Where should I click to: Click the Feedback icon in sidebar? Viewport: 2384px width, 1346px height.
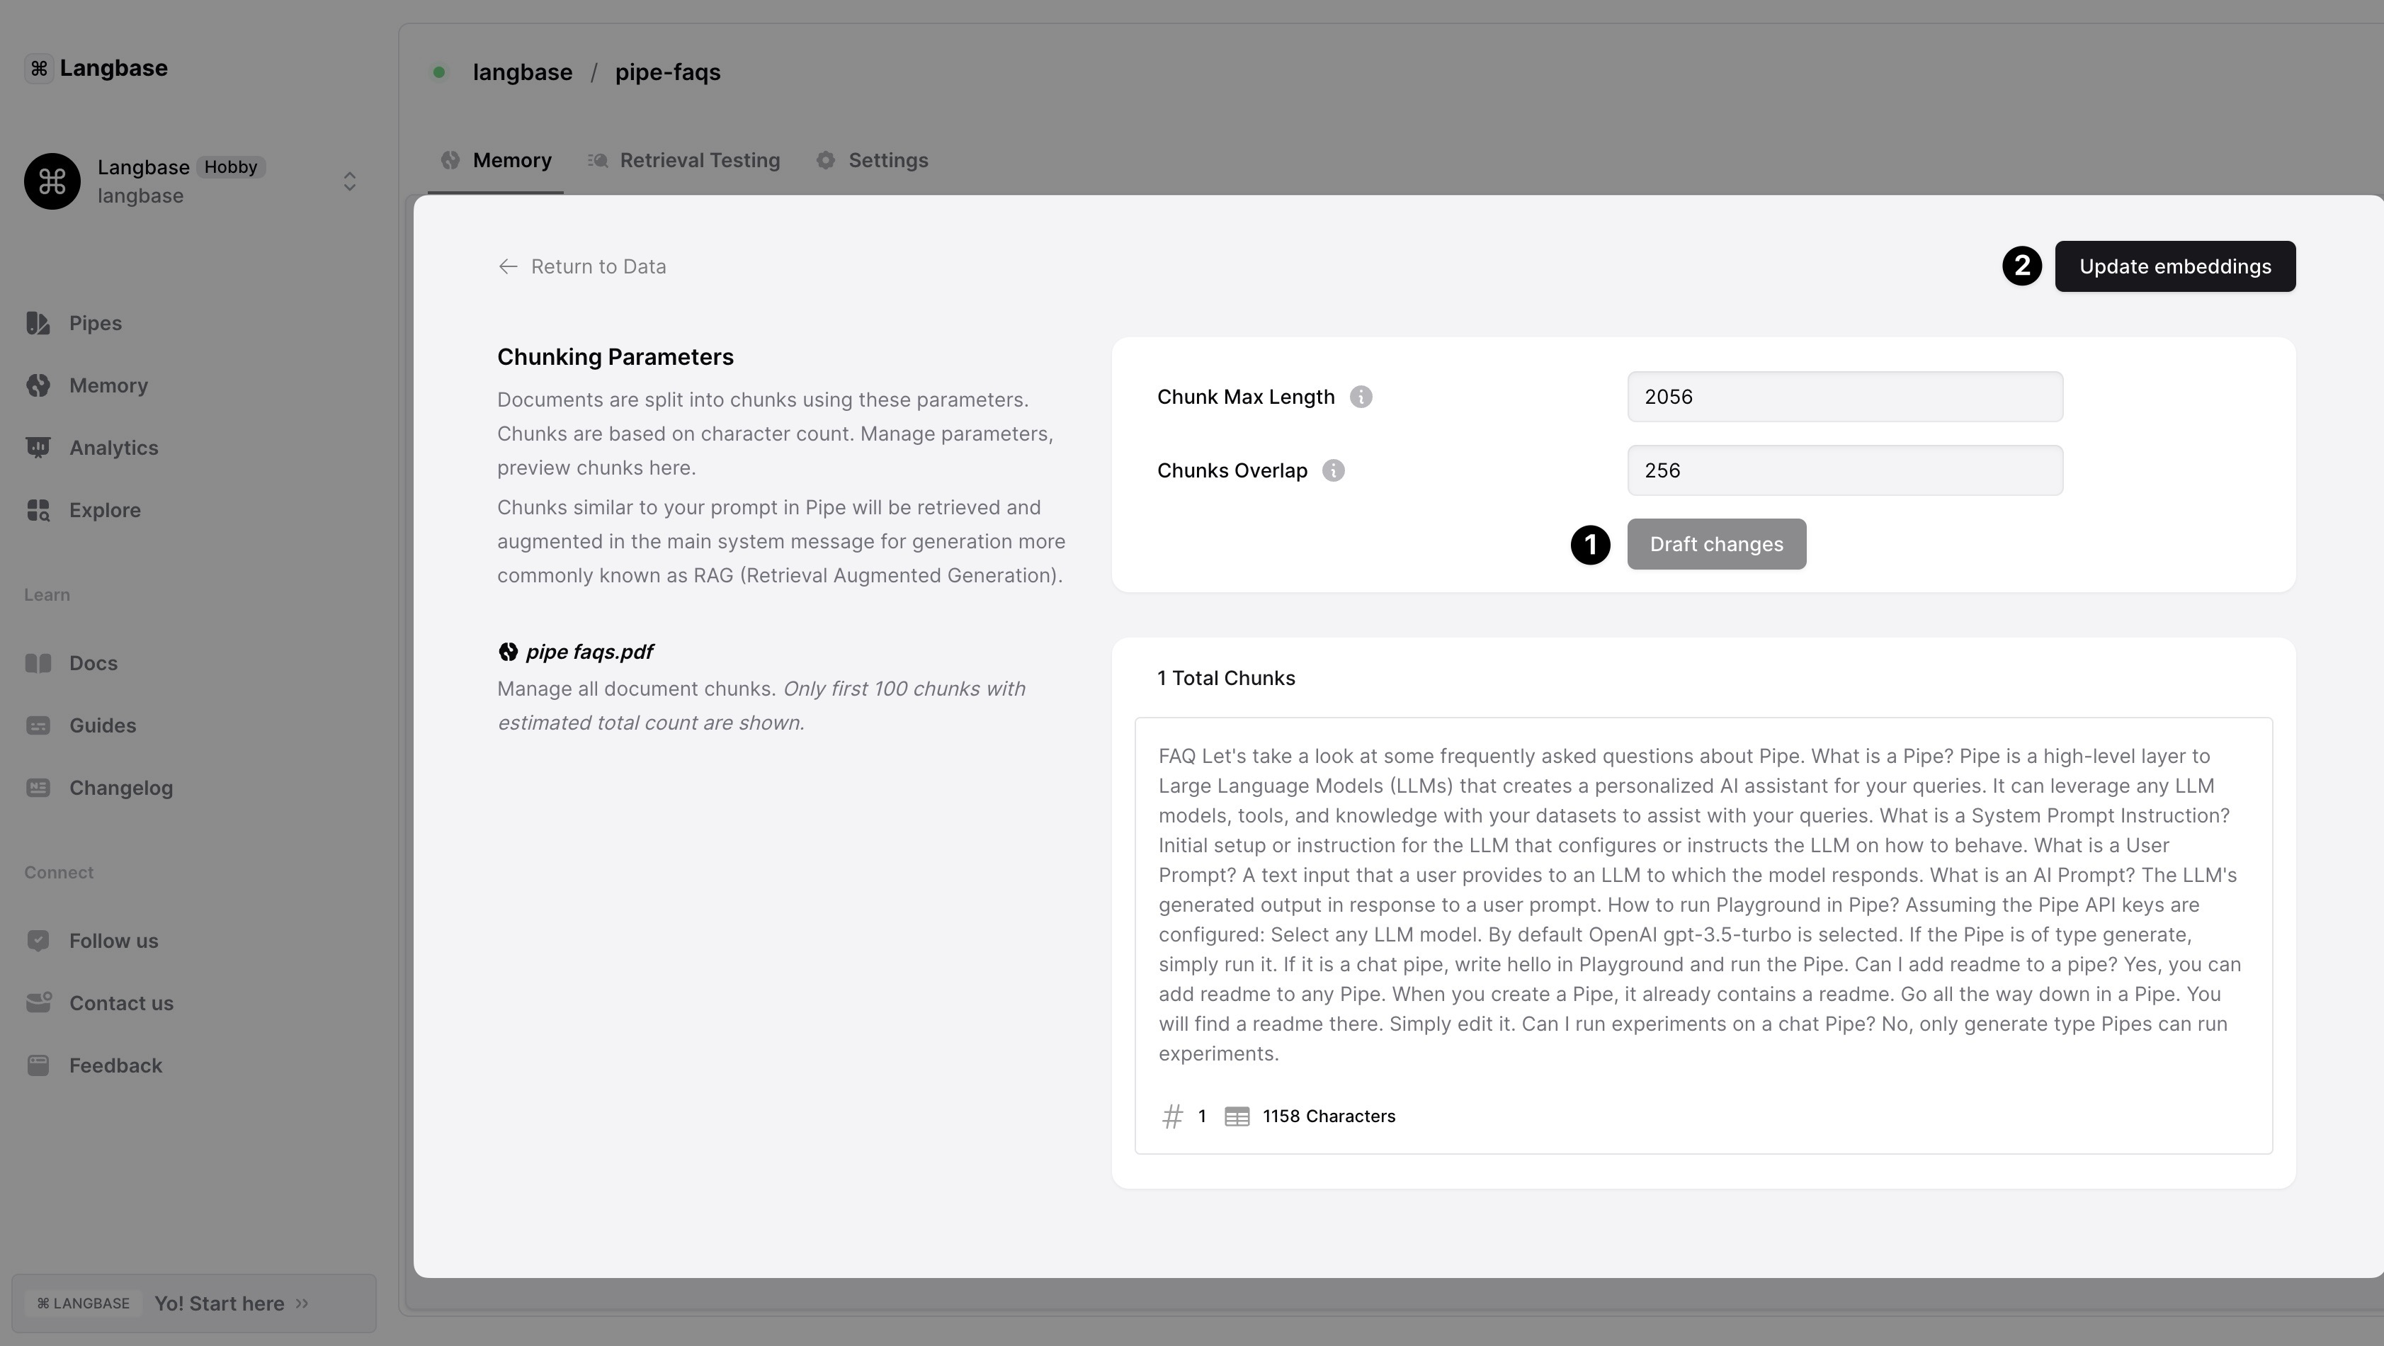(38, 1065)
